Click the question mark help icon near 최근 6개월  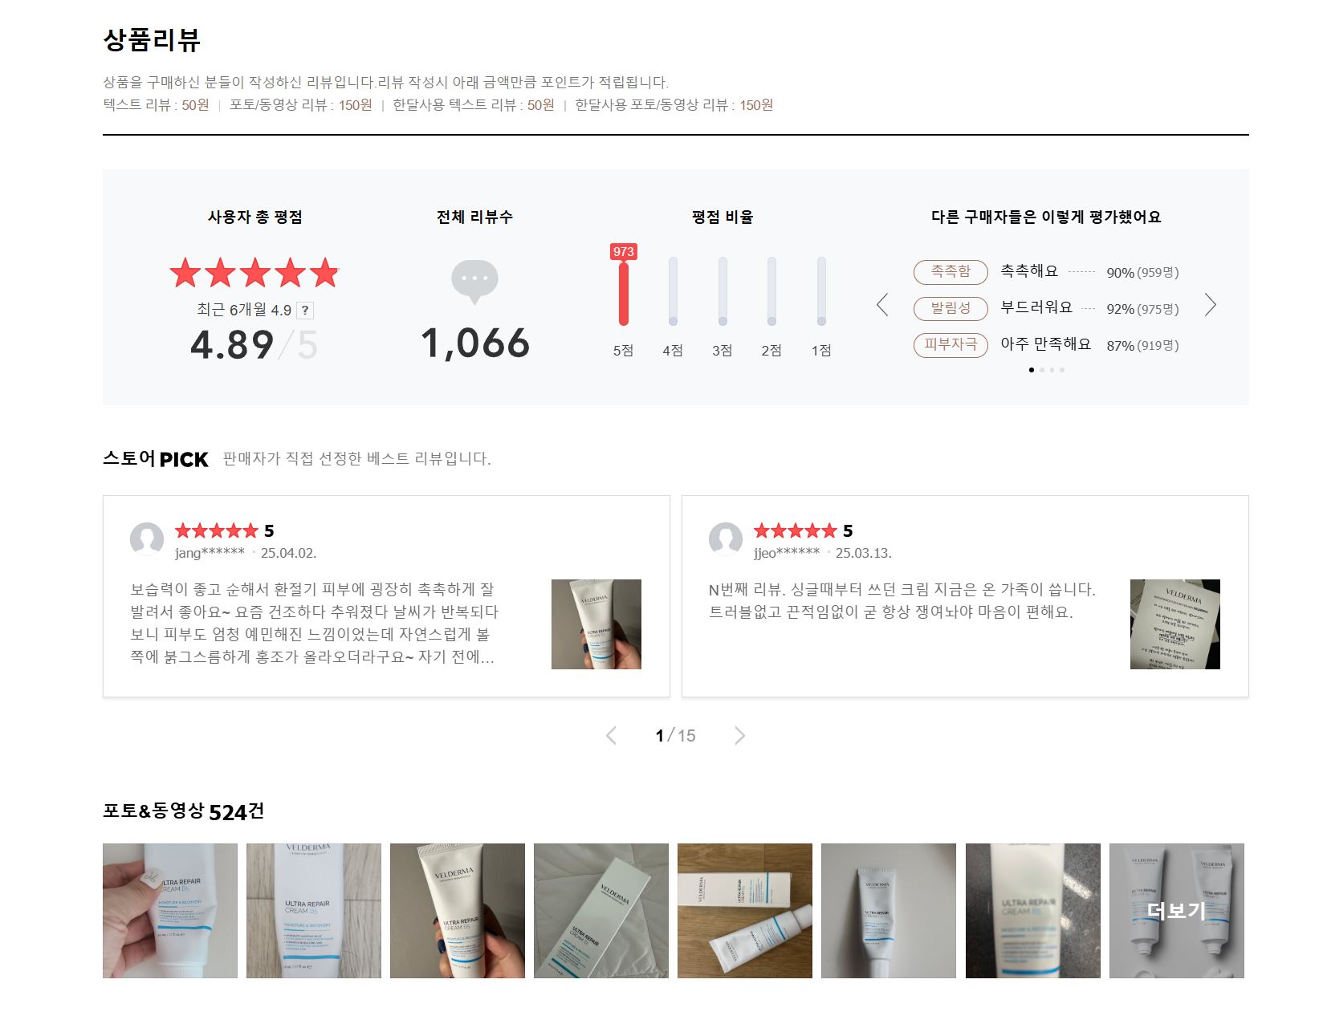(x=305, y=311)
